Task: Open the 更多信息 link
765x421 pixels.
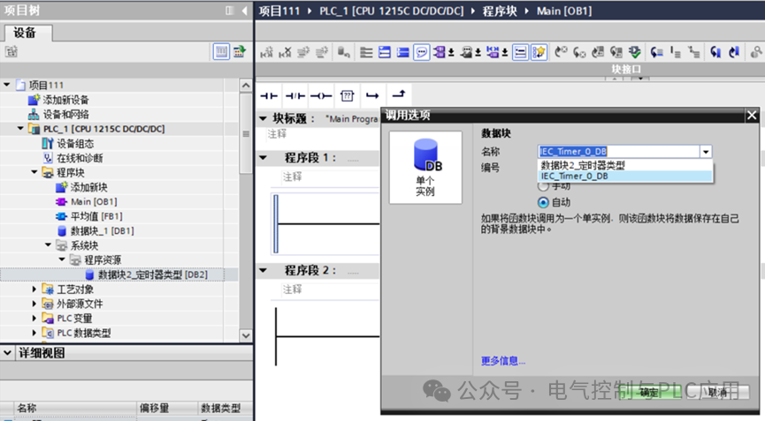Action: (503, 361)
